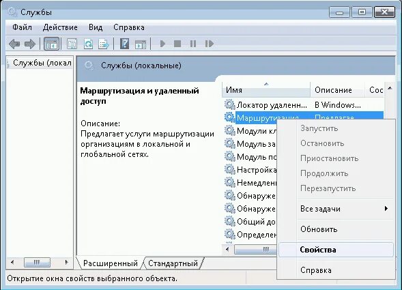Select the Локатор удаленн... service row
402x290 pixels.
pos(304,105)
